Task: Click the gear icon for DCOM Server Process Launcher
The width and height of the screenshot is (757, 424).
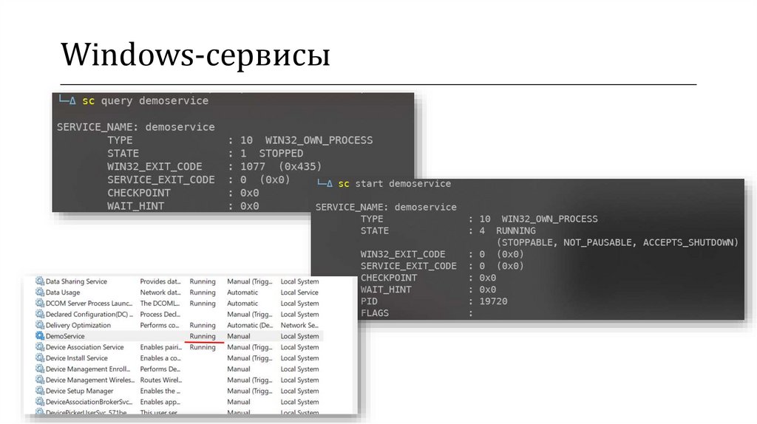Action: 40,303
